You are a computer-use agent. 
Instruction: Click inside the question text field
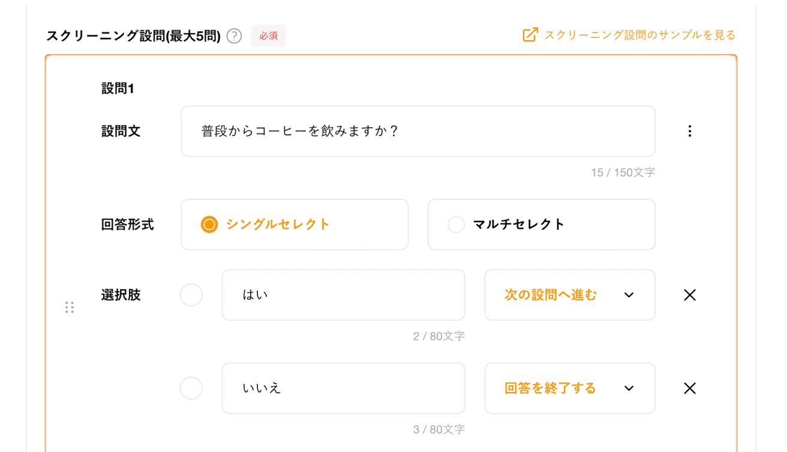click(x=417, y=131)
